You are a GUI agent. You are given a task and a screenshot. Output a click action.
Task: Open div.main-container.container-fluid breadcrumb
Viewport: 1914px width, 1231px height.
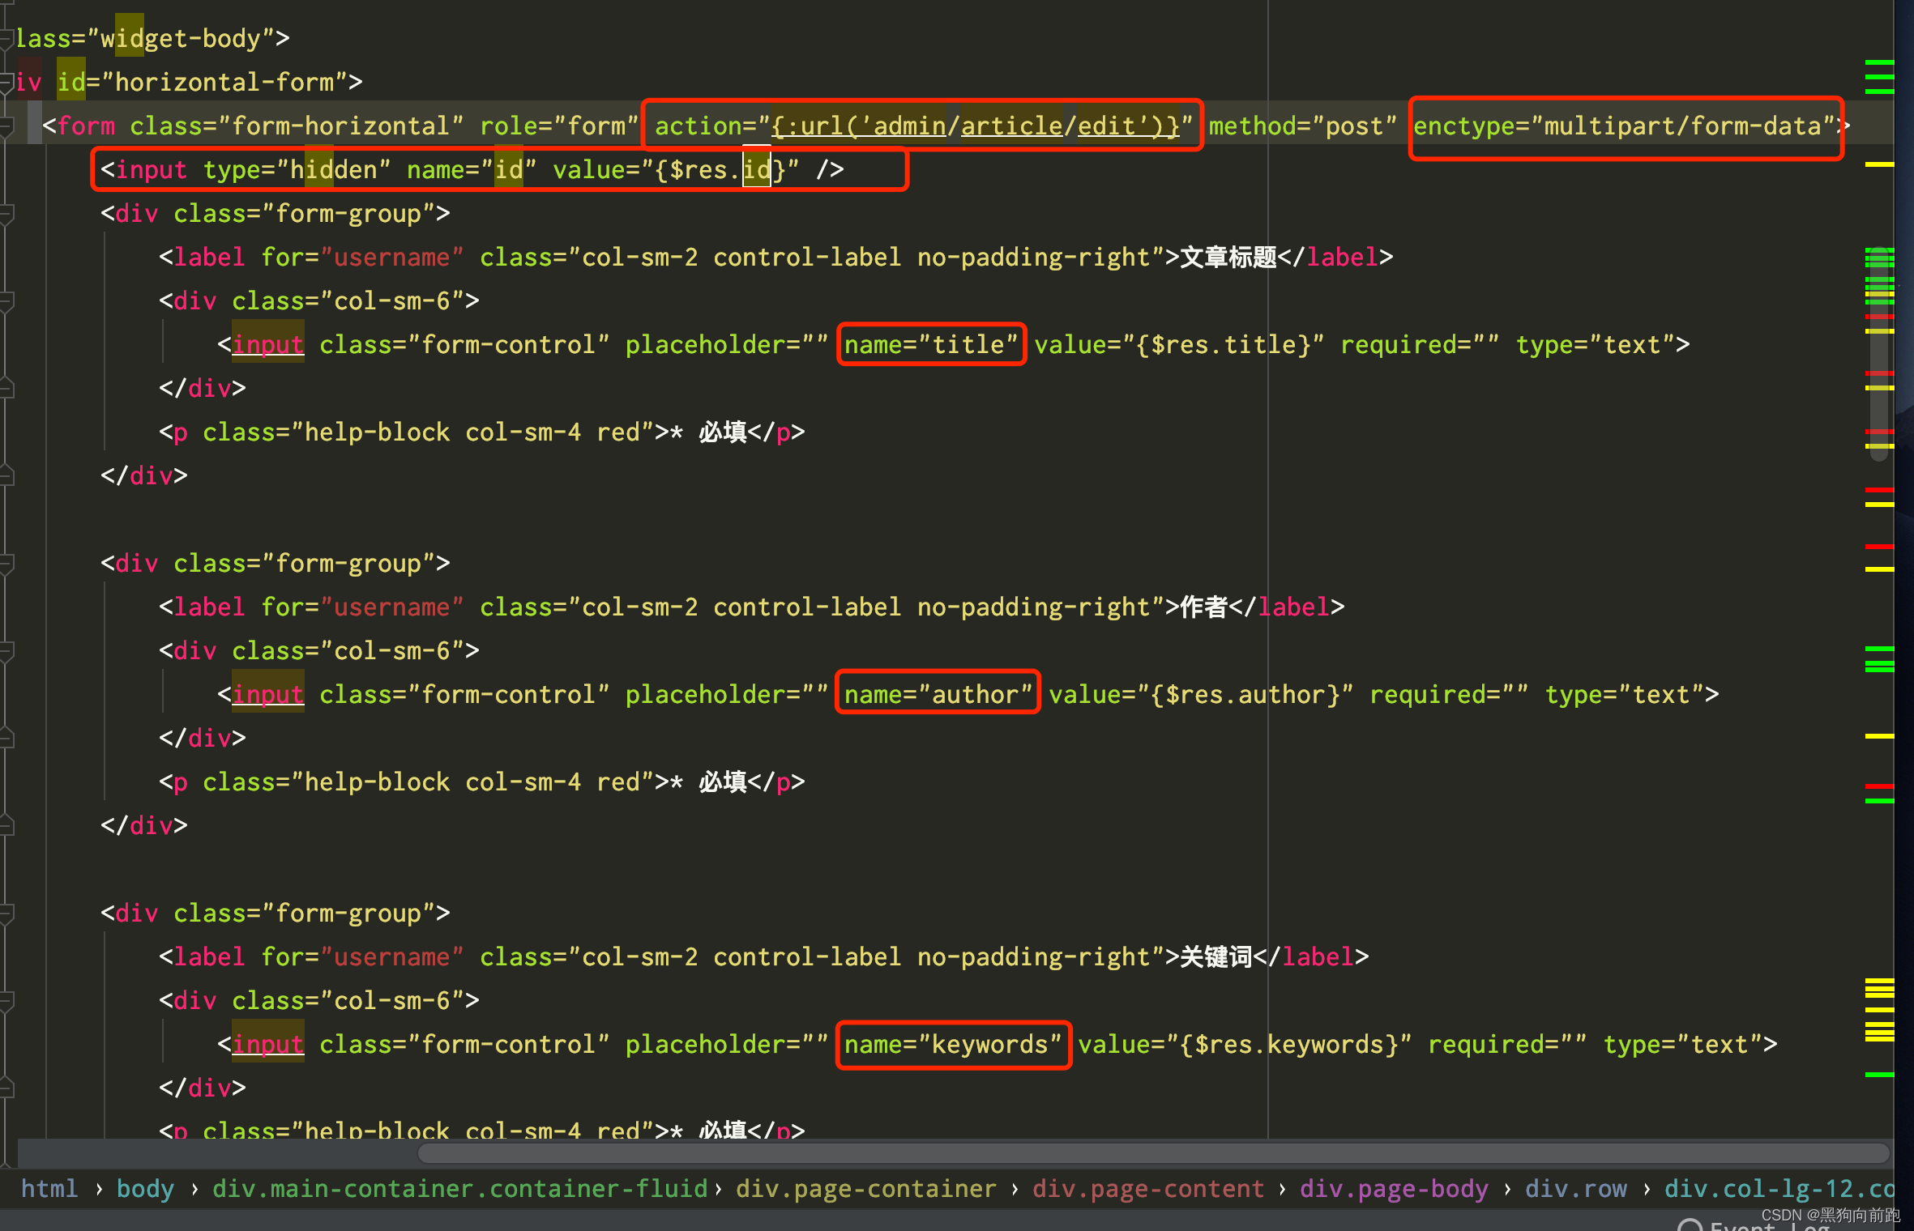pos(459,1188)
